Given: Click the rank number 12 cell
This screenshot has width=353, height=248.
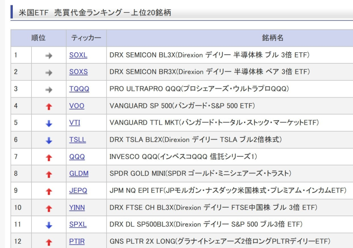Looking at the screenshot, I should coord(21,241).
